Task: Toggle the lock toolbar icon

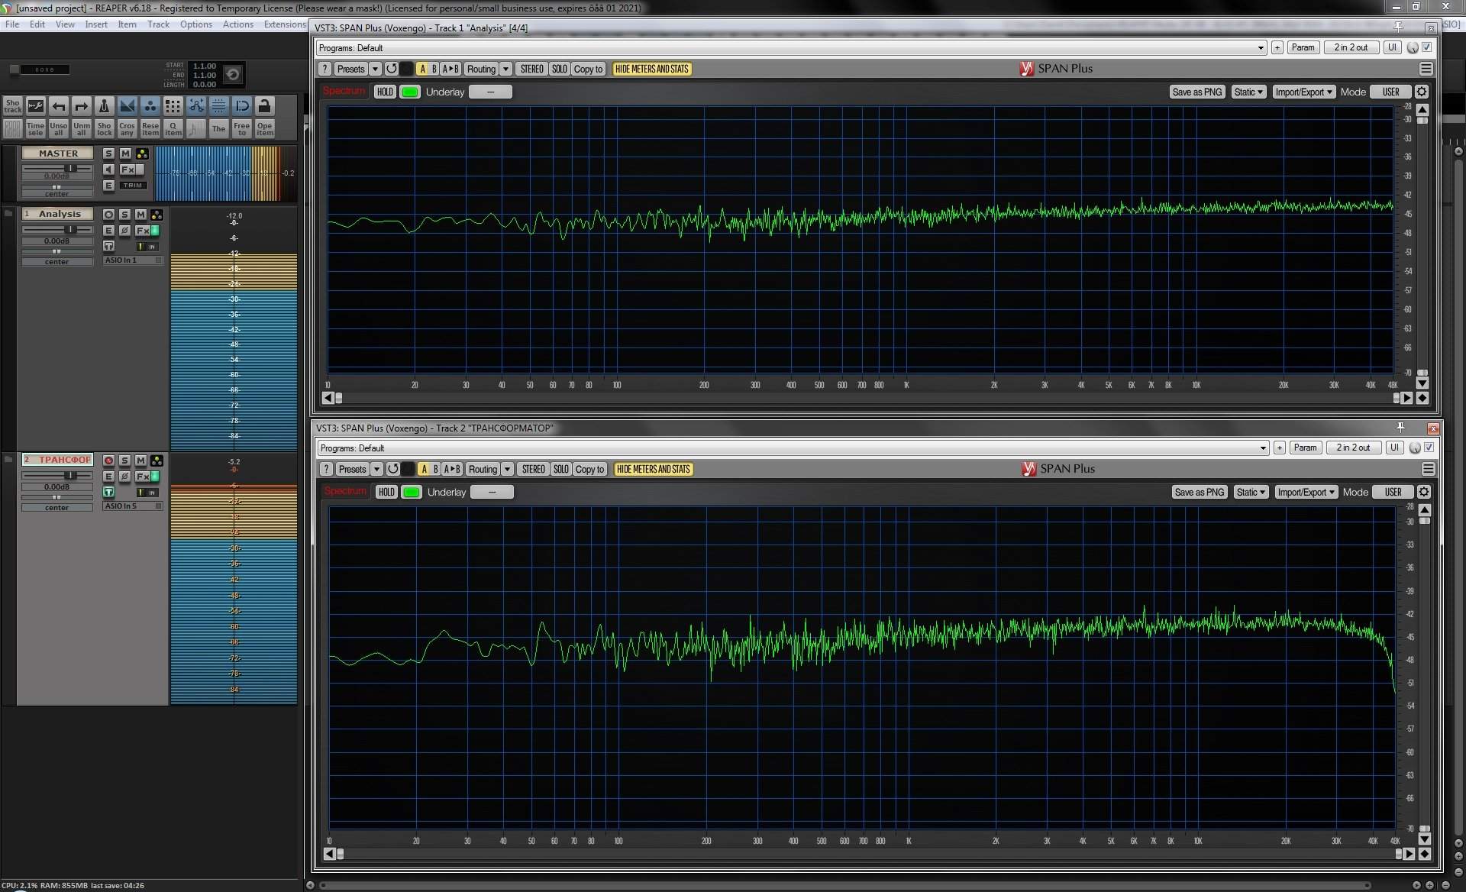Action: coord(264,106)
